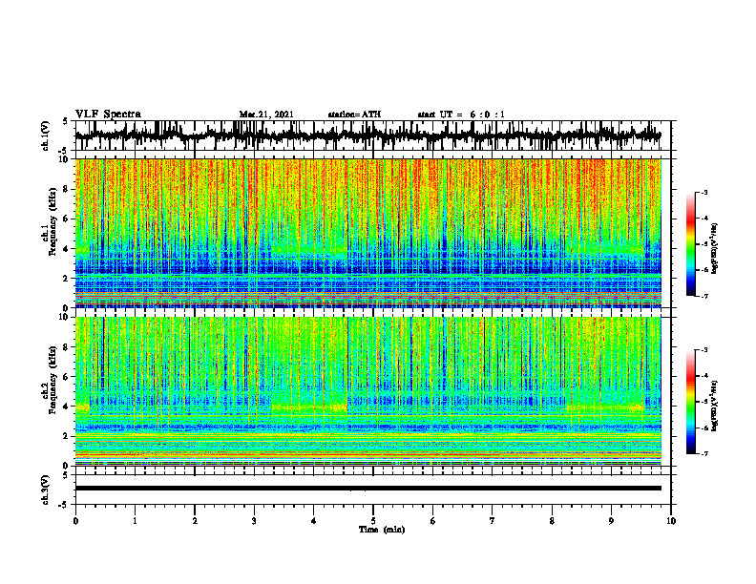Click the "10" kHz tick on ch.2 spectrogram axis
Viewport: 756px width, 584px height.
pos(66,317)
